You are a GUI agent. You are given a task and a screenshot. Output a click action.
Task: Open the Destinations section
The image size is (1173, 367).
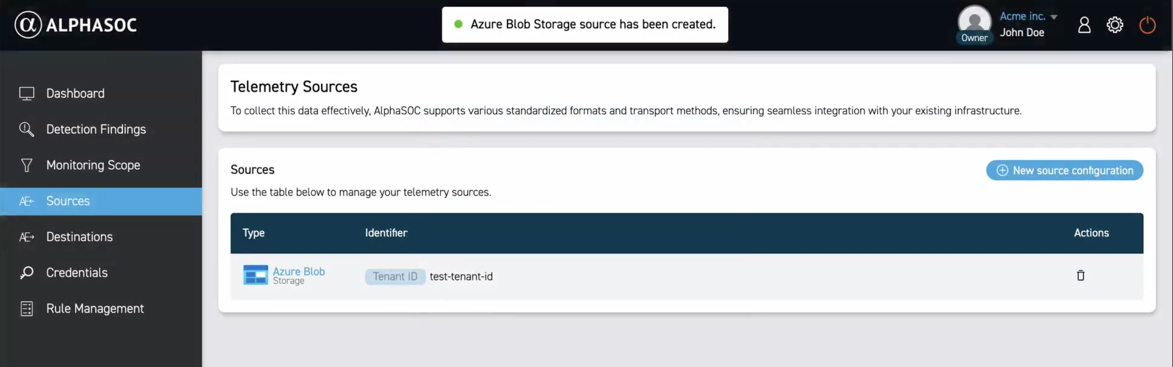[x=79, y=236]
